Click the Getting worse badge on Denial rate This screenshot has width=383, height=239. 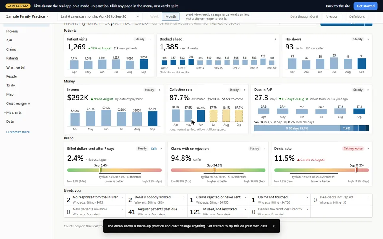click(x=353, y=149)
